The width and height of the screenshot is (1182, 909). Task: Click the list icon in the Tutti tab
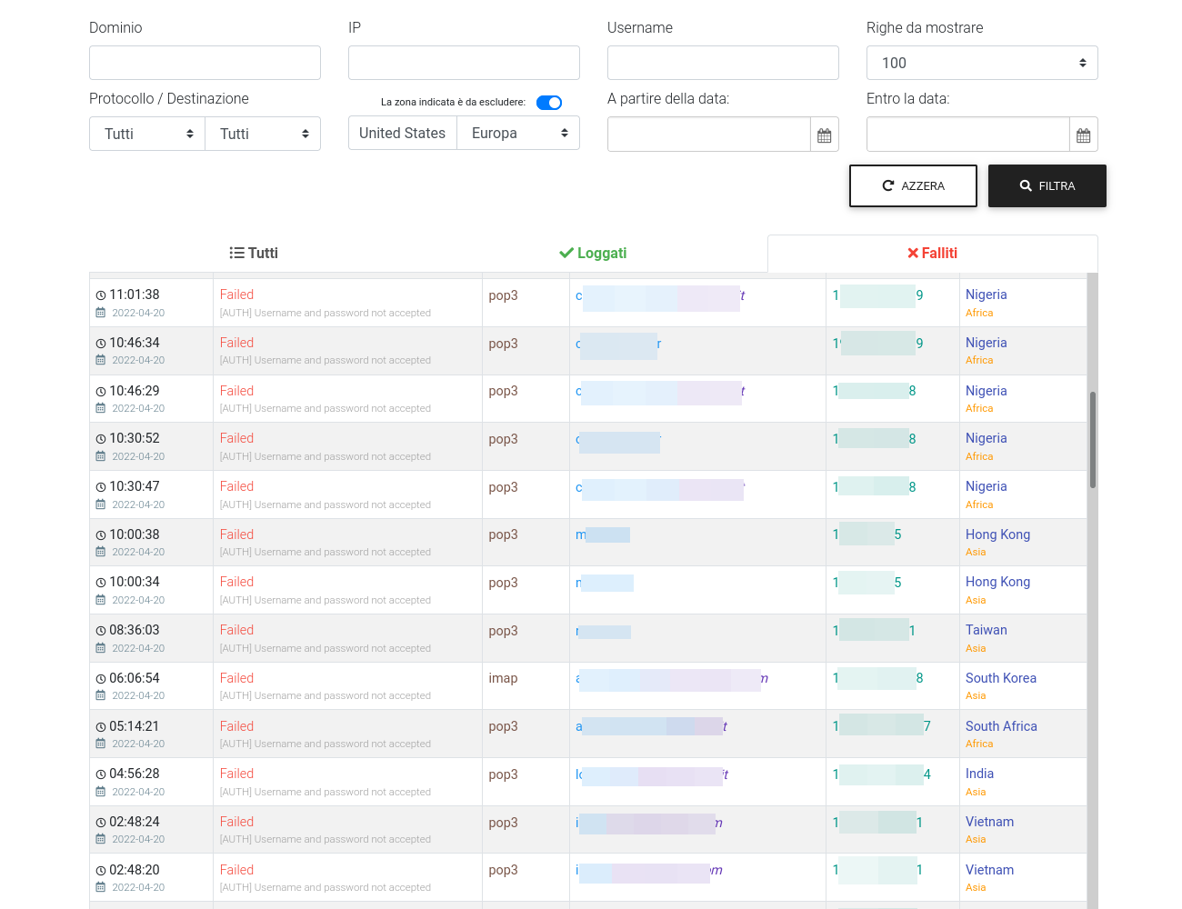(x=236, y=253)
